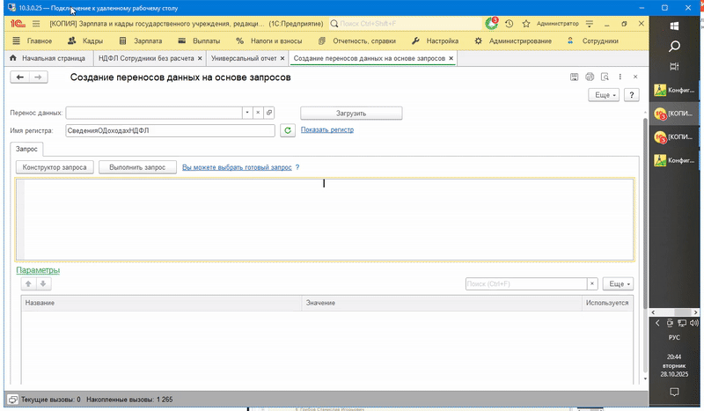Open Администрирование section
Screen dimensions: 704x411
coord(513,40)
